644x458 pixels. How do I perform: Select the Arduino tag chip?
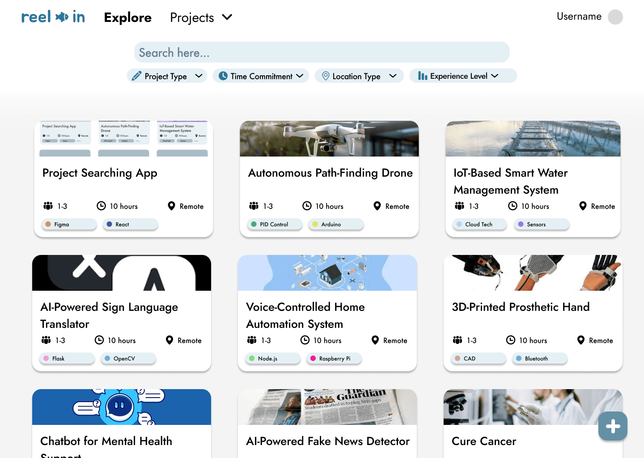tap(336, 224)
